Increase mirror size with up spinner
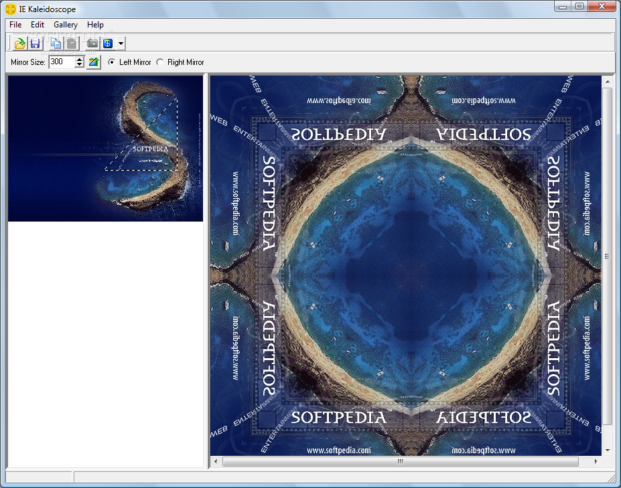Image resolution: width=621 pixels, height=488 pixels. (80, 59)
